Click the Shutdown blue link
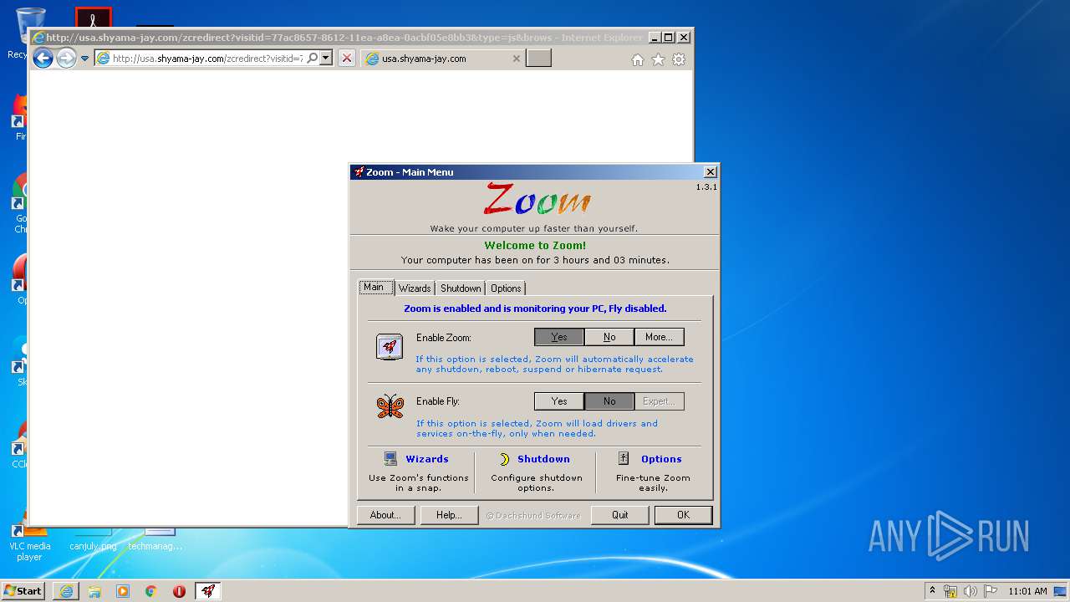The image size is (1070, 602). [543, 459]
